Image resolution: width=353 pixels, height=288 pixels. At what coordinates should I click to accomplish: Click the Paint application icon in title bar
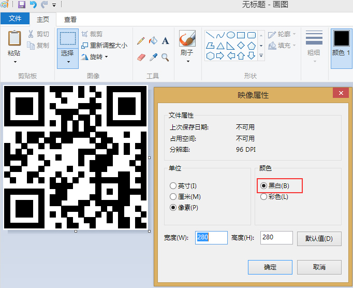coord(5,4)
